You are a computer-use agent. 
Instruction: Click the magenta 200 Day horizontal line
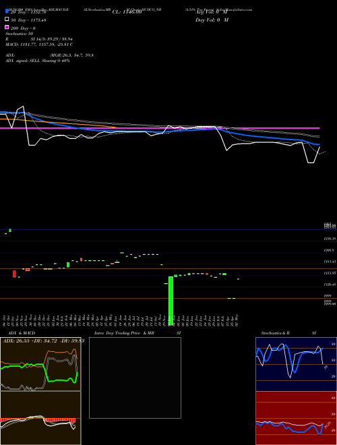tap(160, 128)
